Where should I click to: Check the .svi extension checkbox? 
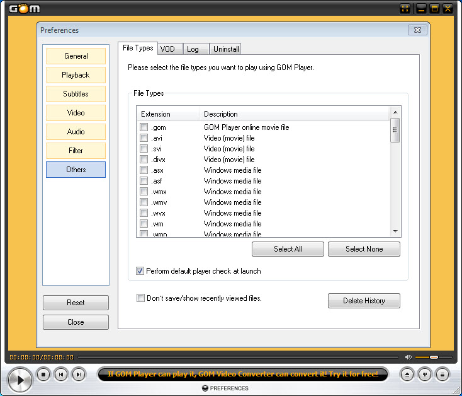point(144,148)
